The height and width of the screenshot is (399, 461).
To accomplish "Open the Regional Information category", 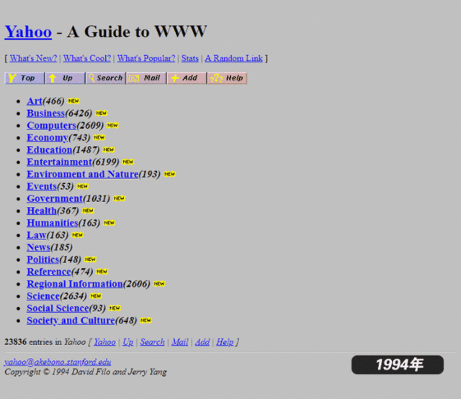I will (x=74, y=284).
